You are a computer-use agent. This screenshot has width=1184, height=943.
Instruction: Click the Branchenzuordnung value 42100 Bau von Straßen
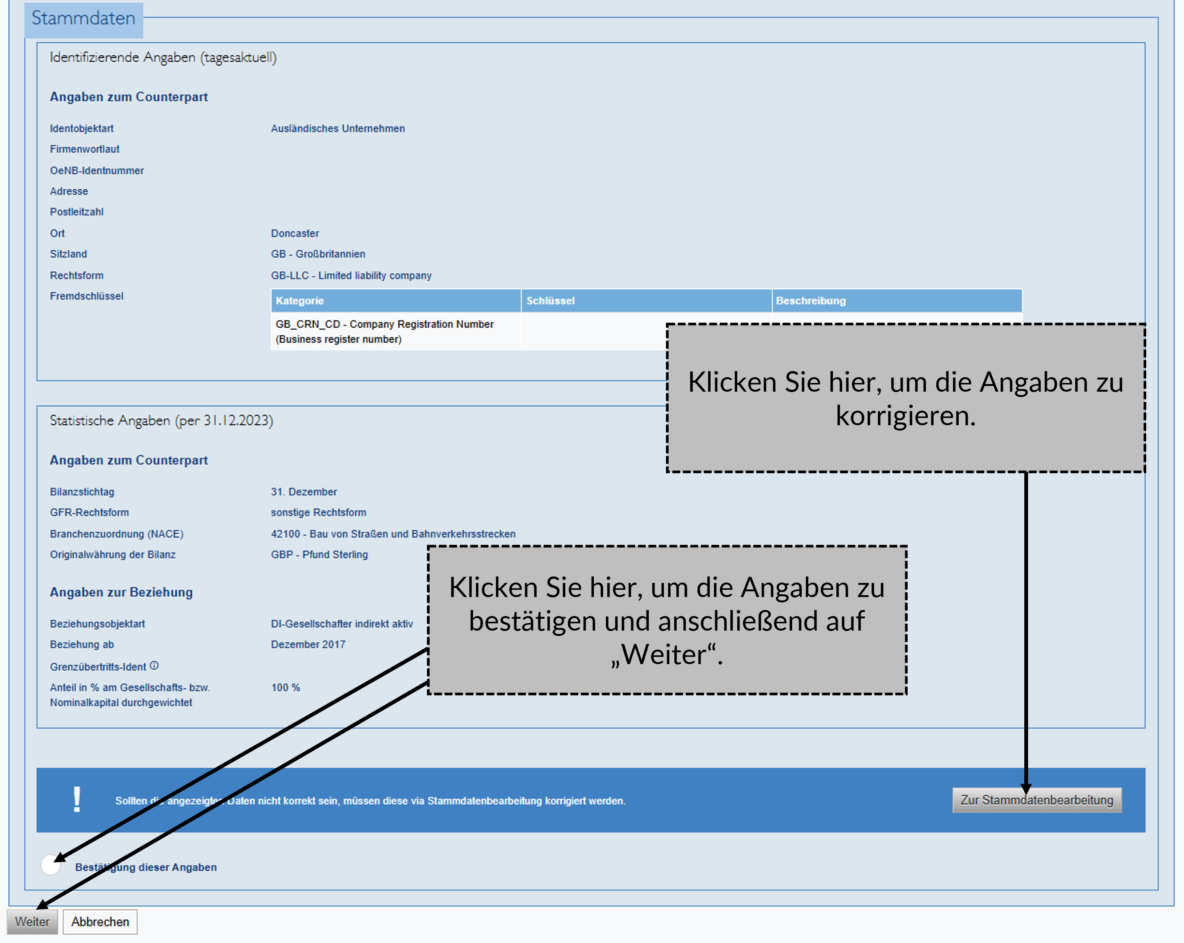[393, 533]
